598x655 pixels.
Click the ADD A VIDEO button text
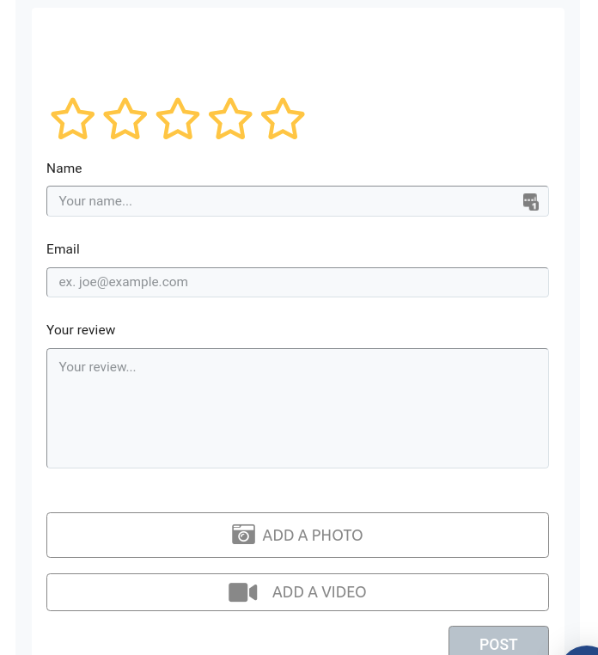point(319,592)
